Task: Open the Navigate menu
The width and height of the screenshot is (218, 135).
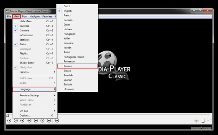Action: coord(35,16)
